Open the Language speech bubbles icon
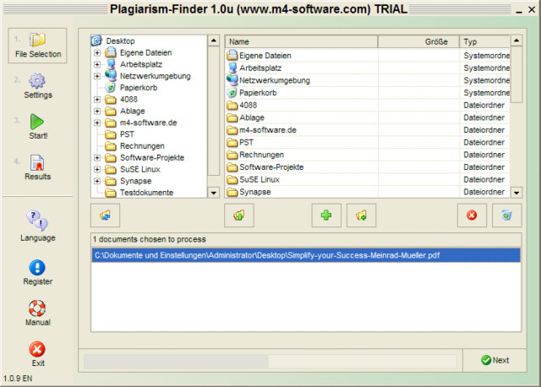The width and height of the screenshot is (541, 387). tap(37, 221)
